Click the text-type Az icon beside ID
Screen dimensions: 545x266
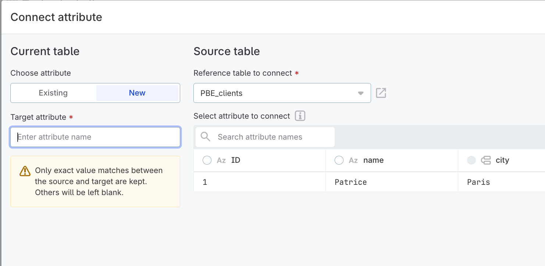click(x=221, y=160)
